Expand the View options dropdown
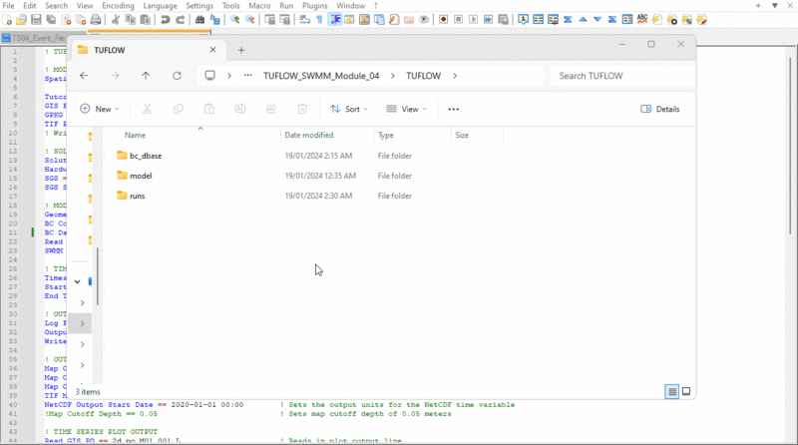The height and width of the screenshot is (445, 798). [x=406, y=109]
